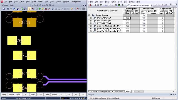Click Distance to Convergence Max cell for Pairs_Demo
178x100 pixels.
click(143, 15)
